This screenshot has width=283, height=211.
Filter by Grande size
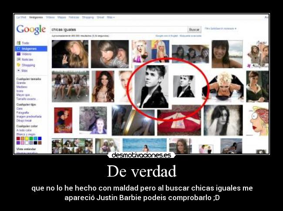point(21,83)
